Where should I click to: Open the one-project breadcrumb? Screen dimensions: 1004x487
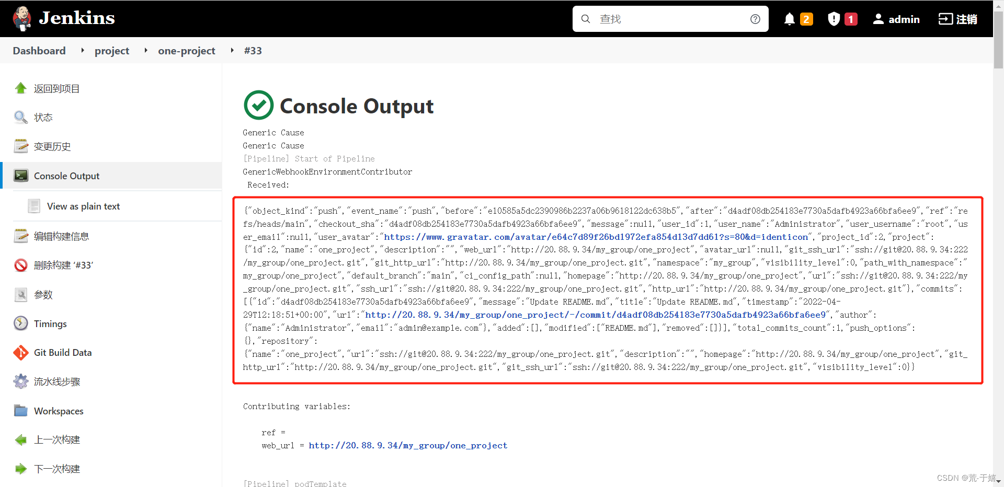(187, 51)
